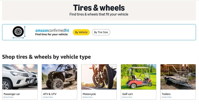Click Explore Now under Passenger car
199x112 pixels.
point(9,97)
